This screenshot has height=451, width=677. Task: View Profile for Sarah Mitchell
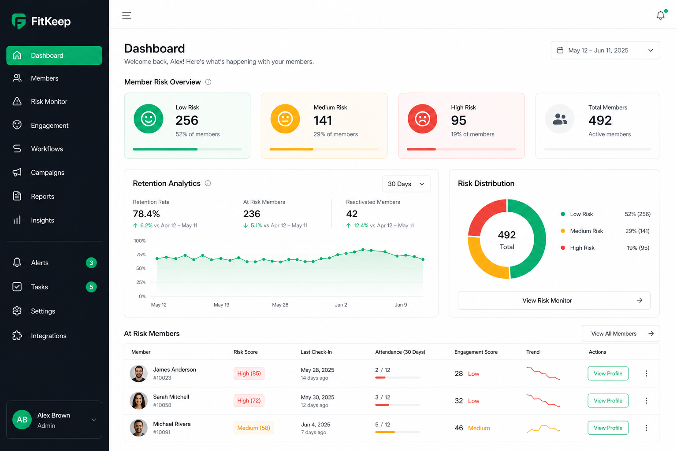[608, 401]
